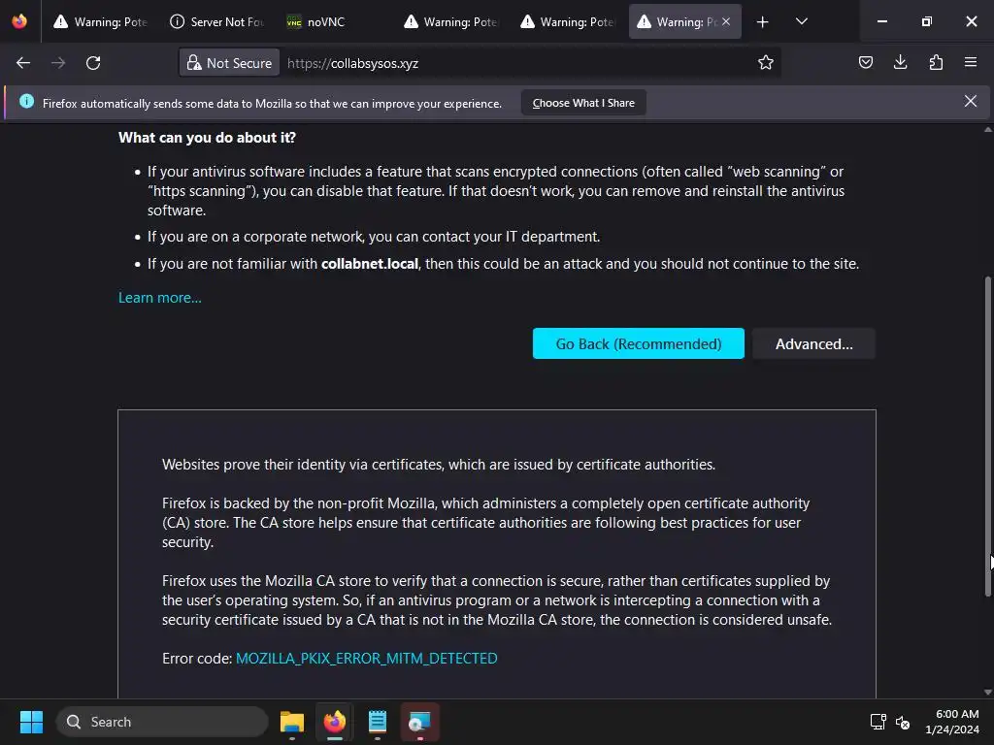Click the MOZILLA_PKIX_ERROR_MITM_DETECTED error code link

coord(366,659)
